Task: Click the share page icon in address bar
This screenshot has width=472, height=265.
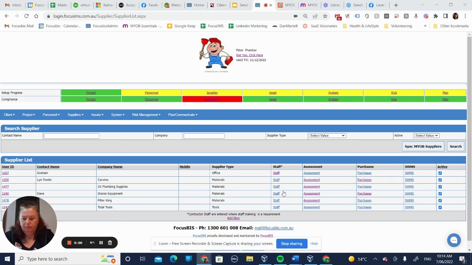Action: click(315, 16)
